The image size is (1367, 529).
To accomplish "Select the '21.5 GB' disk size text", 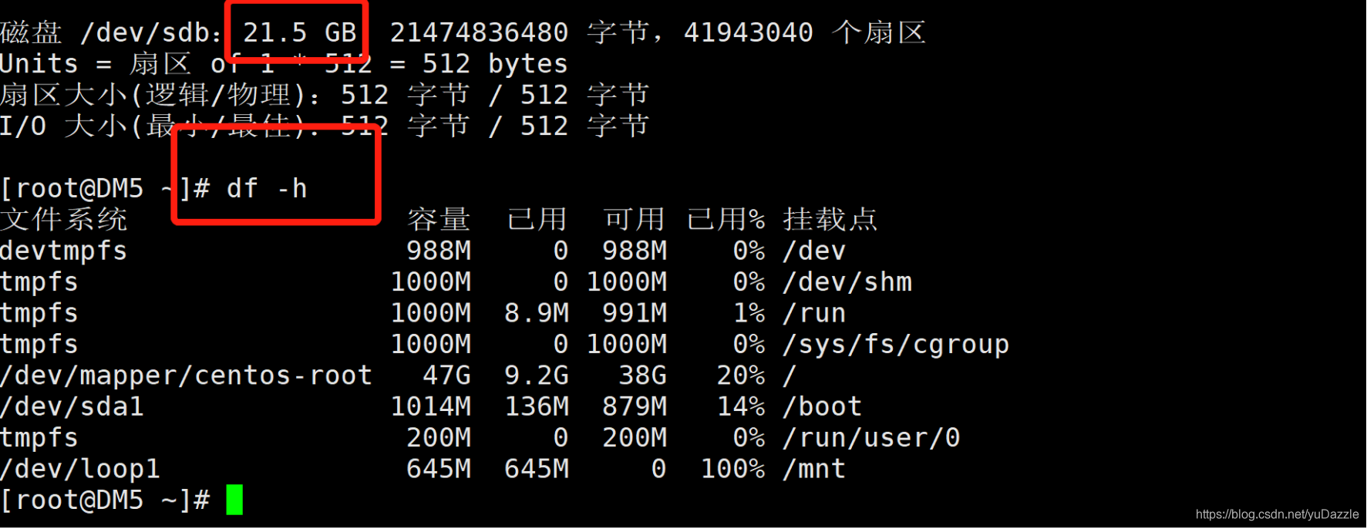I will tap(300, 32).
